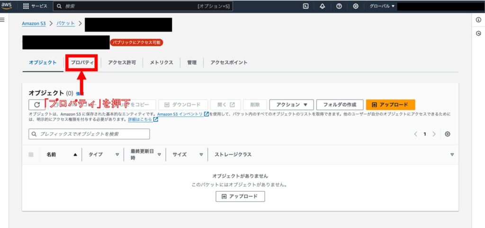Viewport: 485px width, 228px height.
Task: Expand the left hamburger navigation menu
Action: (2, 20)
